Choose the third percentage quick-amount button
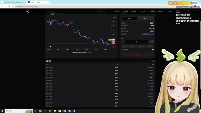Image resolution: width=201 pixels, height=113 pixels. click(141, 46)
